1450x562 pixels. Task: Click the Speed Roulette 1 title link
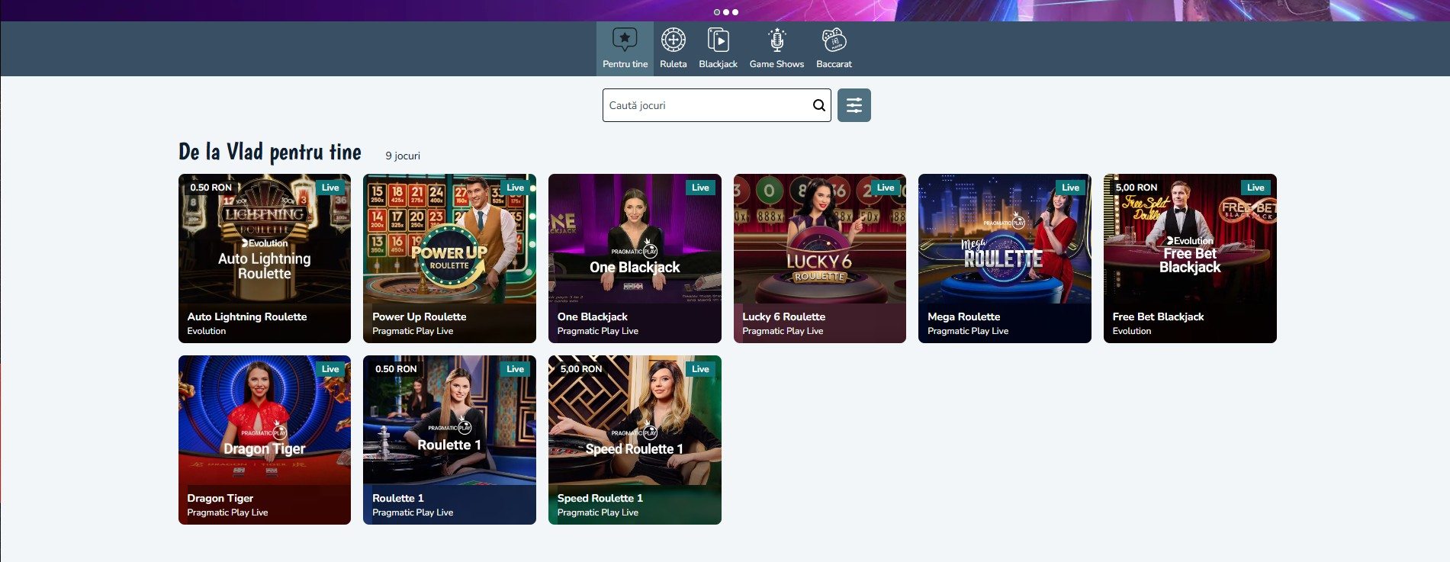[x=600, y=498]
